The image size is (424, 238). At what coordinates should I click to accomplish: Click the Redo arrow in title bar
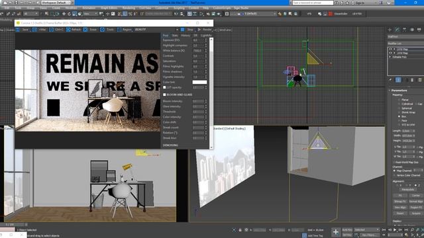[29, 3]
